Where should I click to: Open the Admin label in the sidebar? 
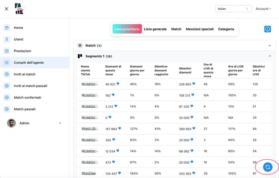[x=24, y=123]
